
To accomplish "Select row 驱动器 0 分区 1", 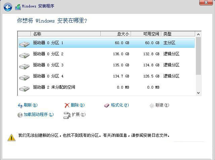I will [x=106, y=43].
